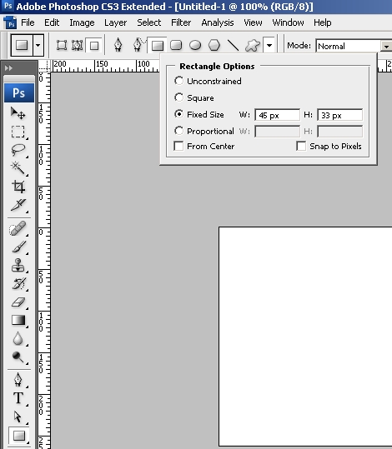Select the Move tool
The width and height of the screenshot is (392, 449).
click(x=18, y=112)
